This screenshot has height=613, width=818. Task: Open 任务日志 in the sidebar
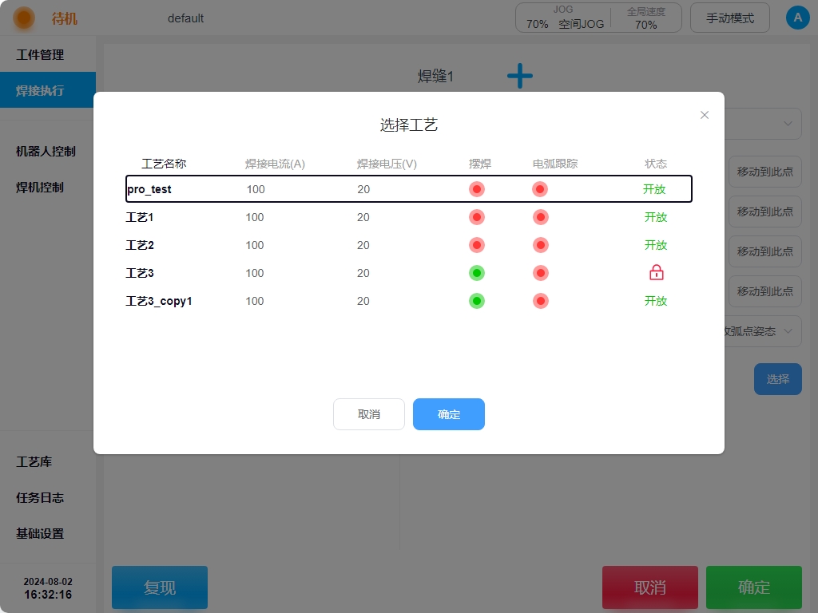[40, 498]
